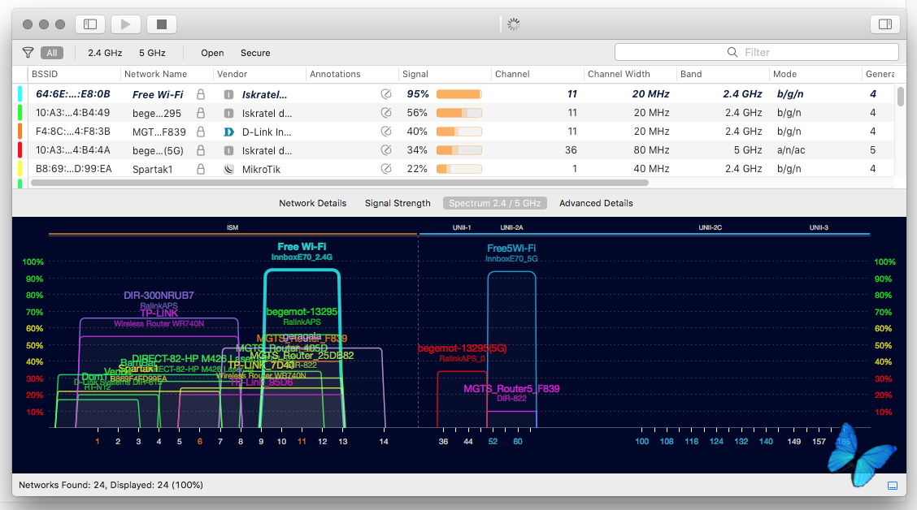Click the red color swatch for the begemot 5G row
917x510 pixels.
[20, 150]
